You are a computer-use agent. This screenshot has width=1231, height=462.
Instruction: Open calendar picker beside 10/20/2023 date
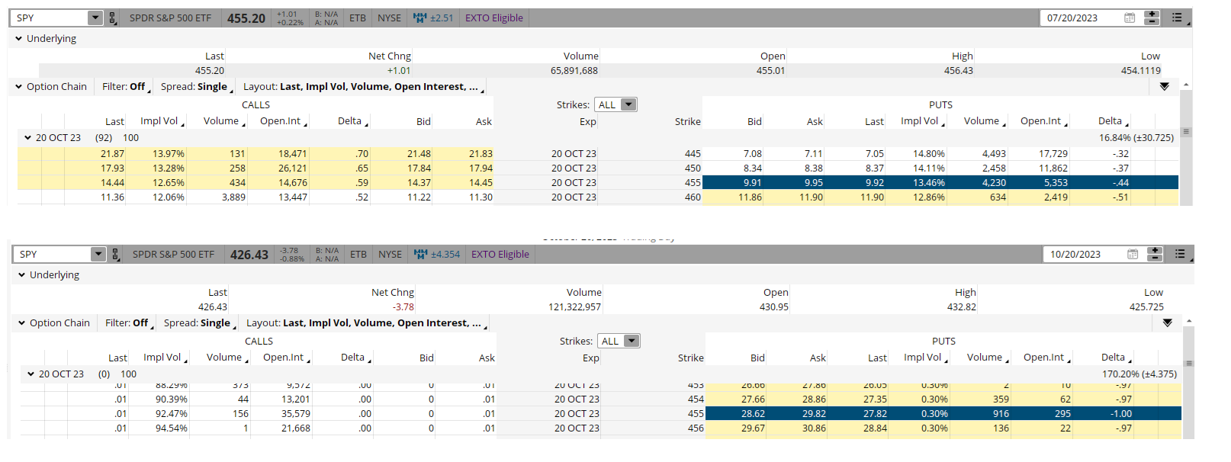(1133, 255)
